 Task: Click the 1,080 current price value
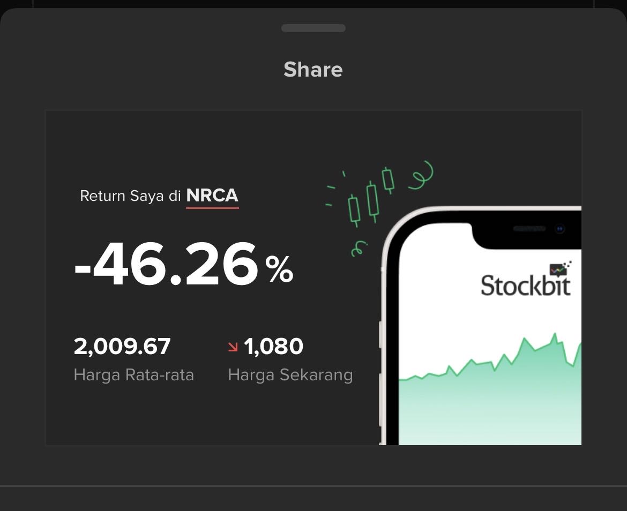(x=273, y=346)
